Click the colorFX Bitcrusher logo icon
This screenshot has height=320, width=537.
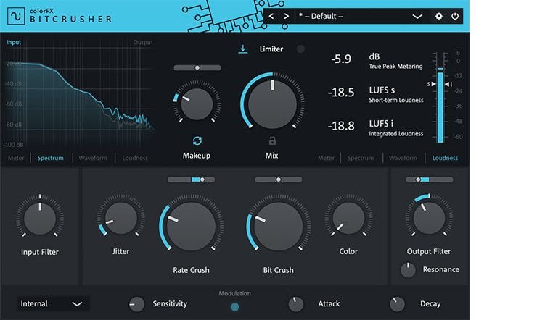point(16,16)
